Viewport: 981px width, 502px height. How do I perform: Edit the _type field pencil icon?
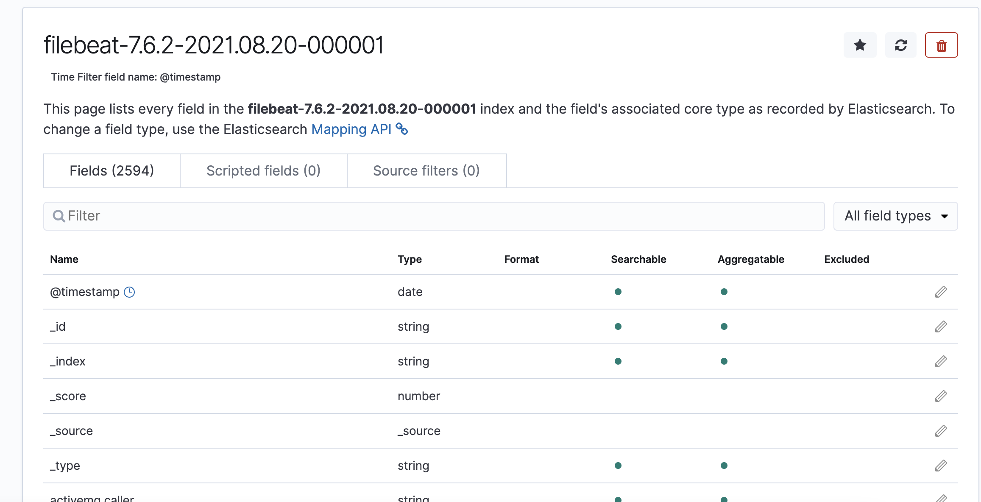pyautogui.click(x=941, y=466)
